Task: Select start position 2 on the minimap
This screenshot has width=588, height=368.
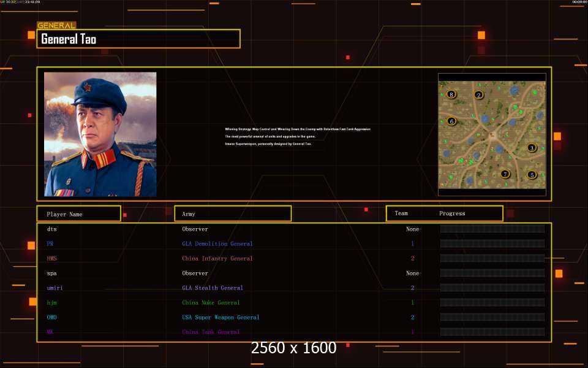Action: tap(479, 95)
